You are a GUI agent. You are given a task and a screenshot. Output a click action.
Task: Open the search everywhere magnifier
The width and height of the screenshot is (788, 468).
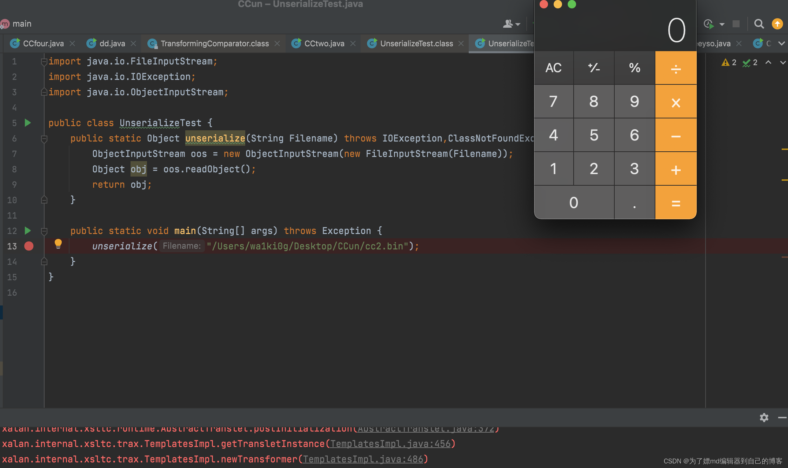point(759,24)
